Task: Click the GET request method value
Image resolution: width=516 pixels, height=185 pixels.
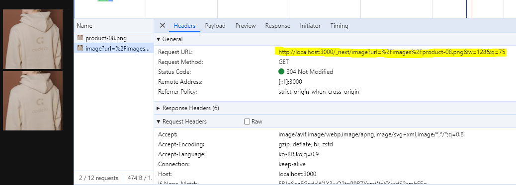Action: pyautogui.click(x=283, y=62)
